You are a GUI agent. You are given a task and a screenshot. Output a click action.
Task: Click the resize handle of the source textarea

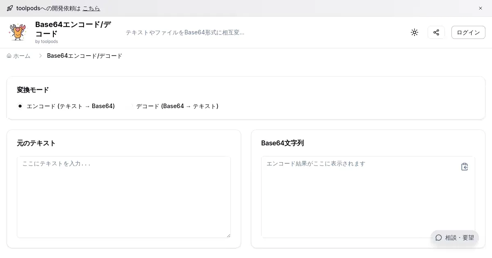point(228,235)
